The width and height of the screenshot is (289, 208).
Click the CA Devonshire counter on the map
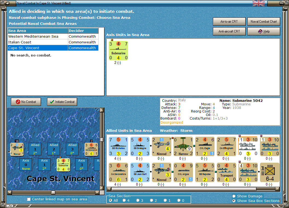click(x=91, y=149)
